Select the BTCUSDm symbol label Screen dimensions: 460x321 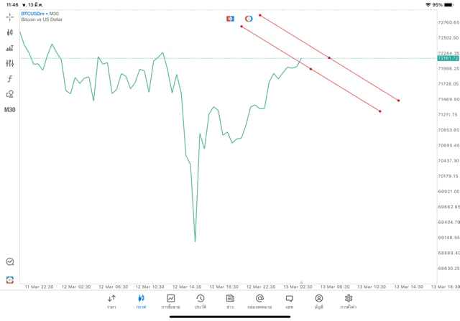32,14
